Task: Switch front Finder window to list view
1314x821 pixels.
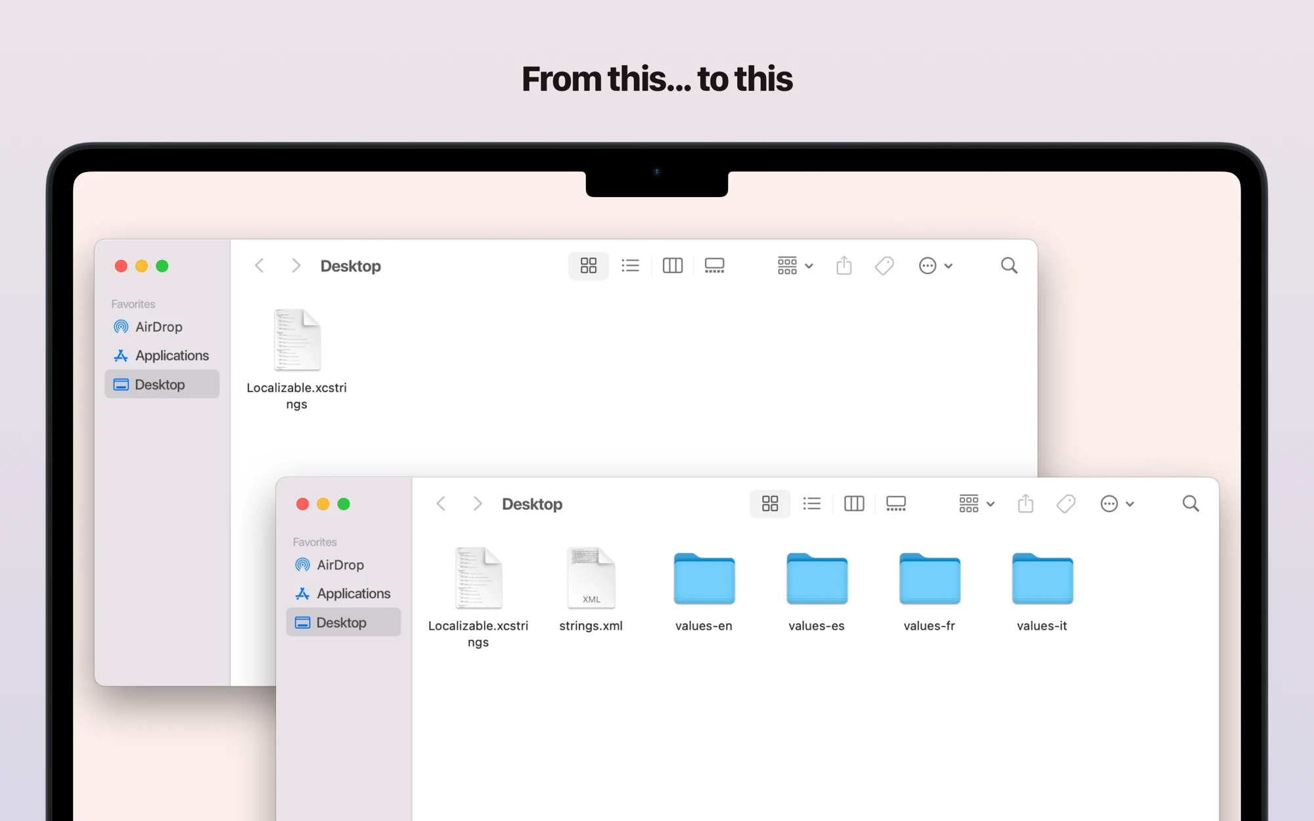Action: tap(811, 504)
